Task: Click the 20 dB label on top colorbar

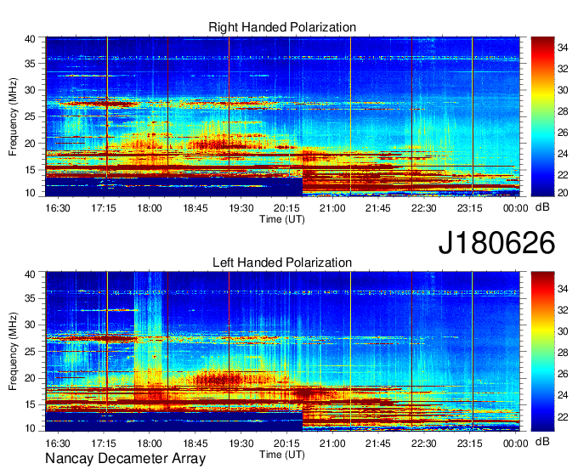Action: [x=563, y=192]
